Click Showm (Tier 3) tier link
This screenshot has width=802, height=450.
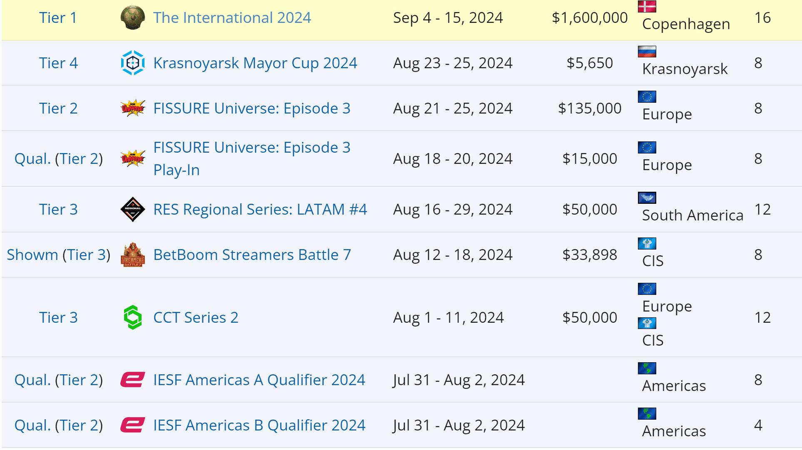(58, 255)
